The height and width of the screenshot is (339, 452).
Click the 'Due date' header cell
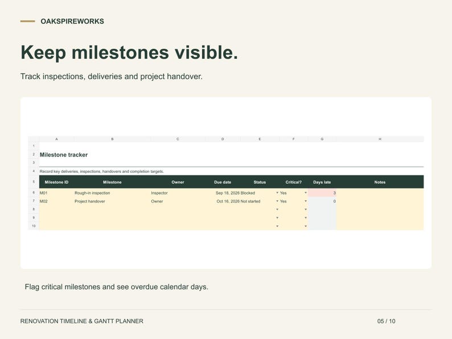click(x=223, y=182)
